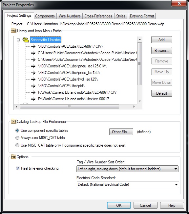The width and height of the screenshot is (189, 214).
Task: Select F:\Work\Current Lib and mdb\Libs\IEC-60617 CIV path
Action: tap(77, 92)
